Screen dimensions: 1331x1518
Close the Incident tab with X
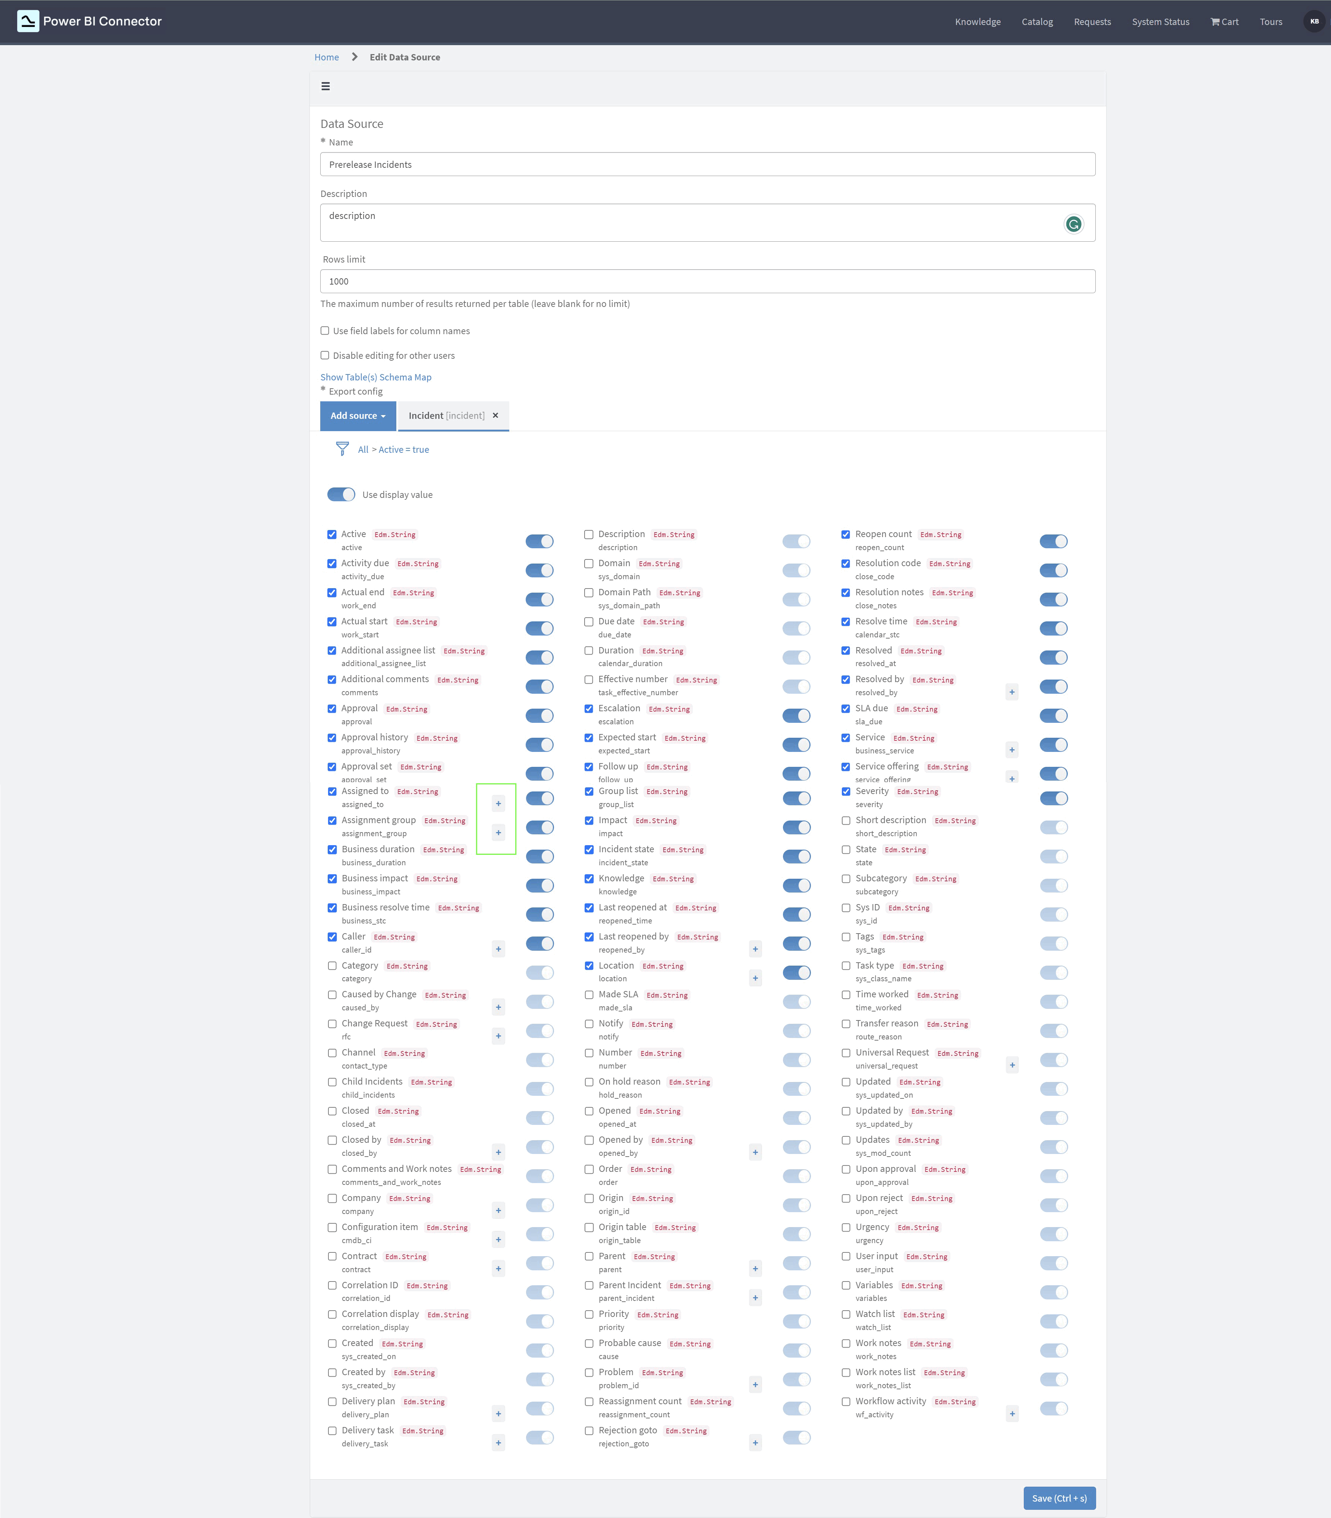pyautogui.click(x=495, y=416)
